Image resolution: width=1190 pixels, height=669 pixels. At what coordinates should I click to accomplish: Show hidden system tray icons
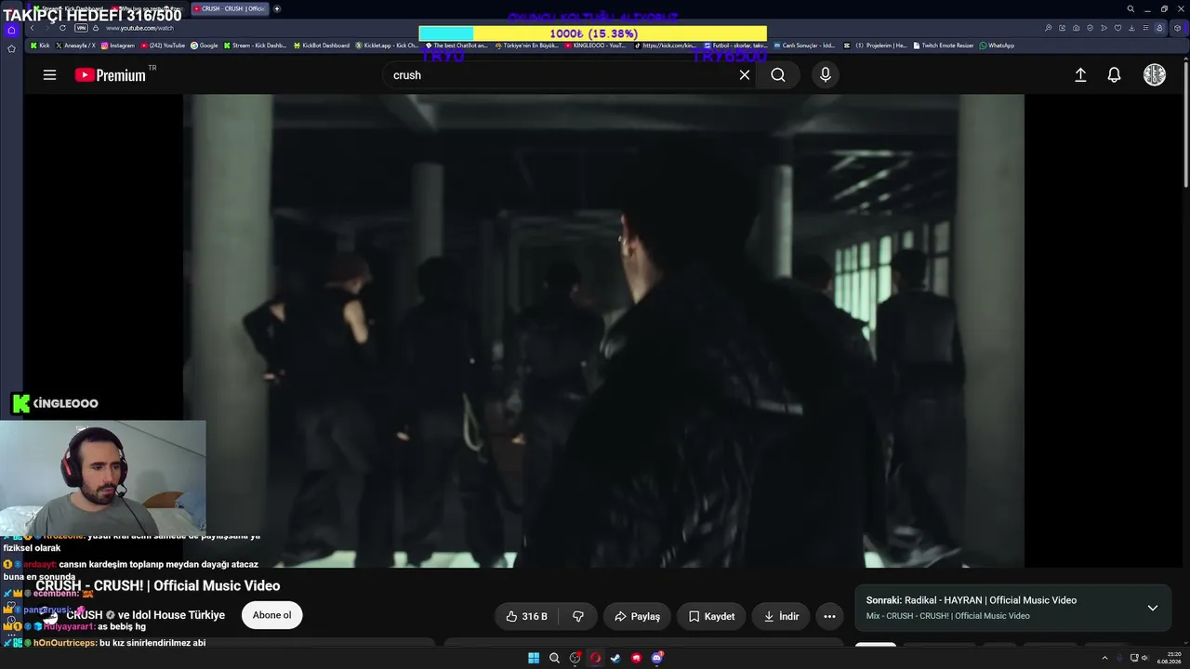pos(1104,658)
